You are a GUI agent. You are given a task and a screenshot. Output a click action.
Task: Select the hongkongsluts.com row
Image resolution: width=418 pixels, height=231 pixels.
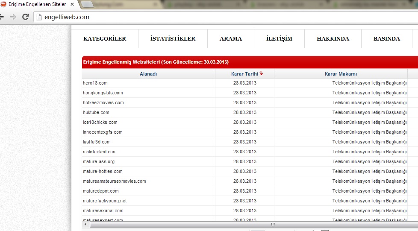(x=250, y=93)
